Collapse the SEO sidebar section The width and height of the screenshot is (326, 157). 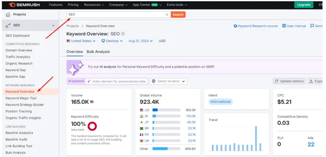click(53, 26)
